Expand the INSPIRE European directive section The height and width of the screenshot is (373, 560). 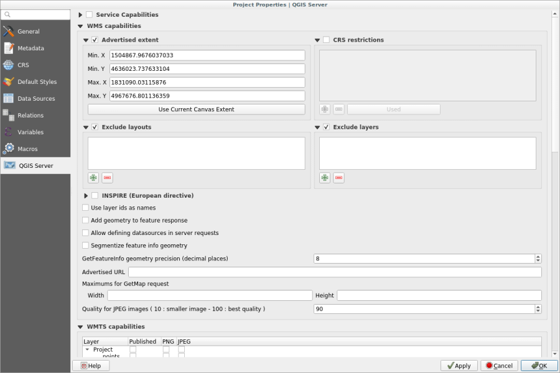tap(86, 195)
